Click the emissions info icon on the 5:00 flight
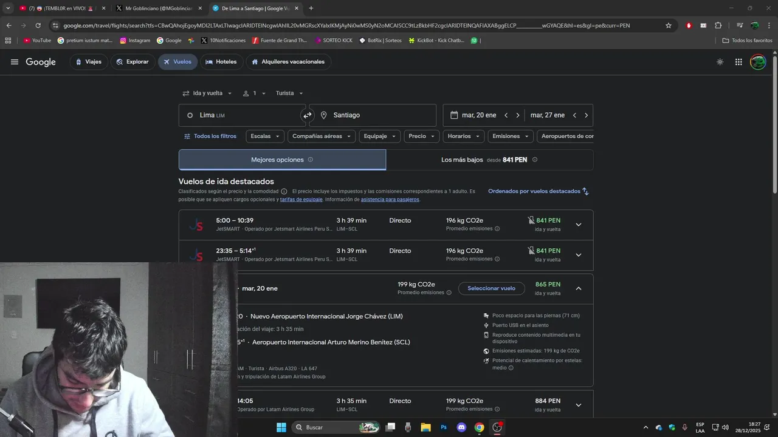778x437 pixels. click(497, 229)
